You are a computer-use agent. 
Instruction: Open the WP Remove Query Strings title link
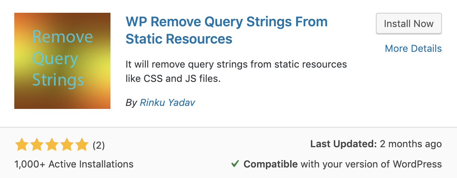(226, 30)
